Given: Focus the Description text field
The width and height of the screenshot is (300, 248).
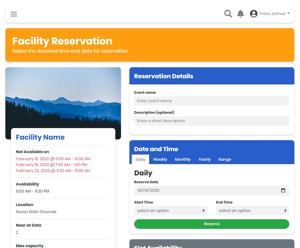Looking at the screenshot, I should tap(211, 121).
